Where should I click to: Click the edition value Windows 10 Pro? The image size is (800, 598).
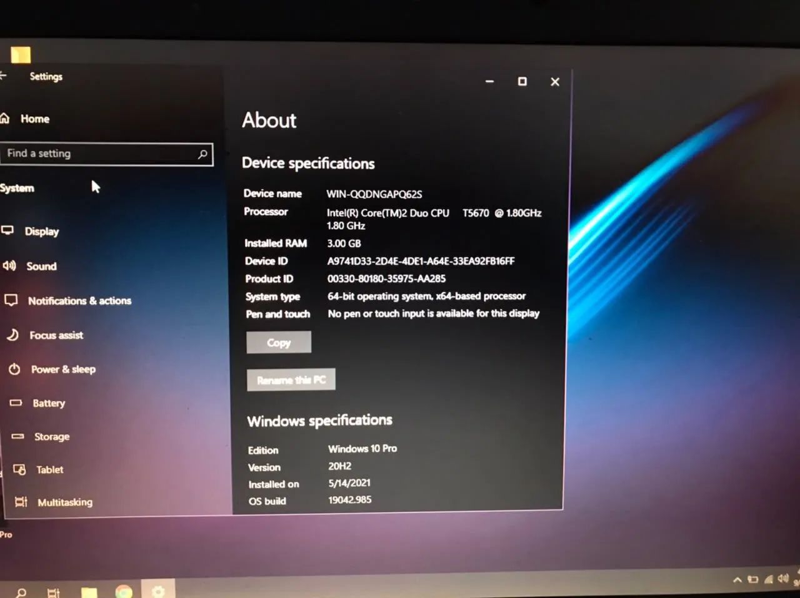pos(362,449)
